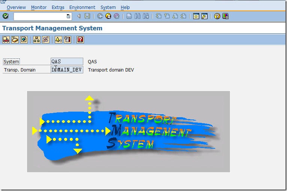This screenshot has width=287, height=191.
Task: Go back with the green Back arrow icon
Action: point(100,16)
